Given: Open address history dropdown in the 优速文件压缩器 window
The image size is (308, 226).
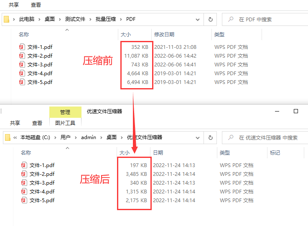Looking at the screenshot, I should (x=198, y=138).
